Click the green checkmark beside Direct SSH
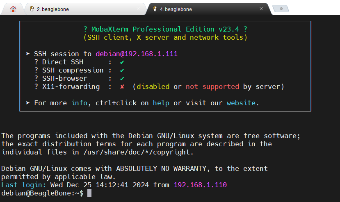 click(122, 62)
